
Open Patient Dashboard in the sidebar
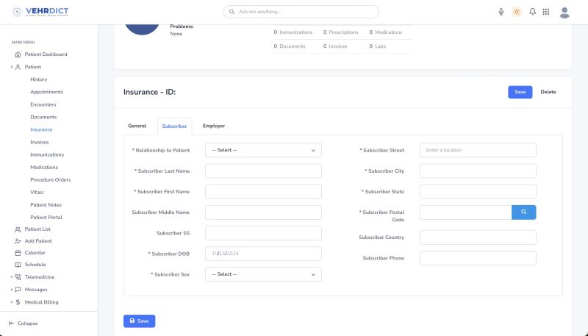pyautogui.click(x=46, y=54)
